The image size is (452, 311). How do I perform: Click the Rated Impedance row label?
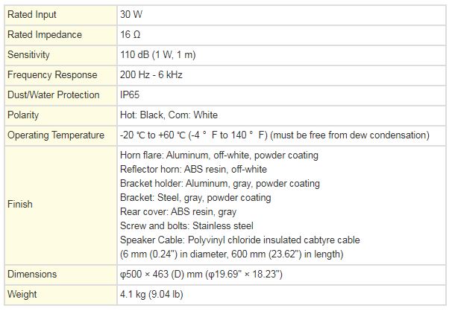[44, 34]
